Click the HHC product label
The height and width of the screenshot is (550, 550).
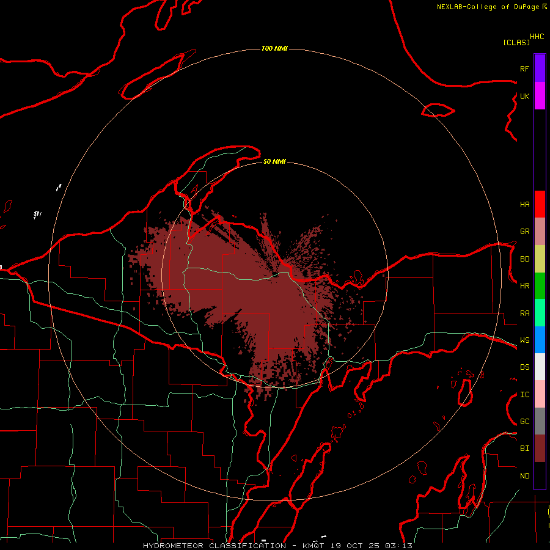click(x=537, y=37)
